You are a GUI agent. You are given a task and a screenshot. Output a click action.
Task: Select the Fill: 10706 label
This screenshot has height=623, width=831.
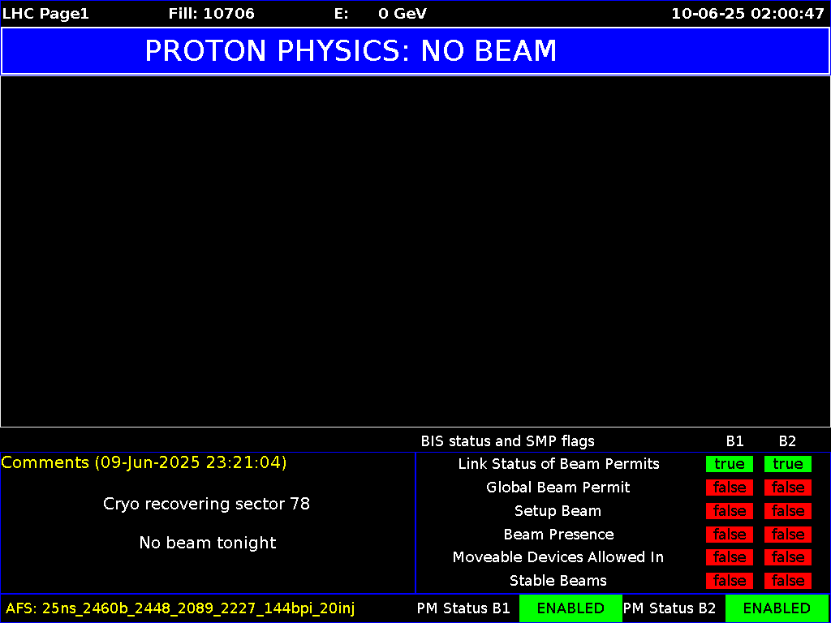(x=212, y=14)
